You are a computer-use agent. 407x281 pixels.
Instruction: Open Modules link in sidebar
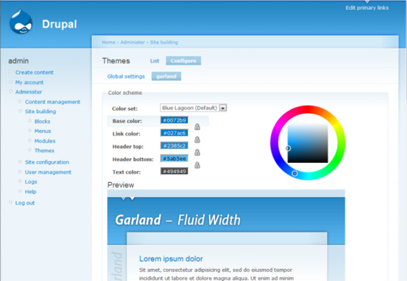[45, 141]
